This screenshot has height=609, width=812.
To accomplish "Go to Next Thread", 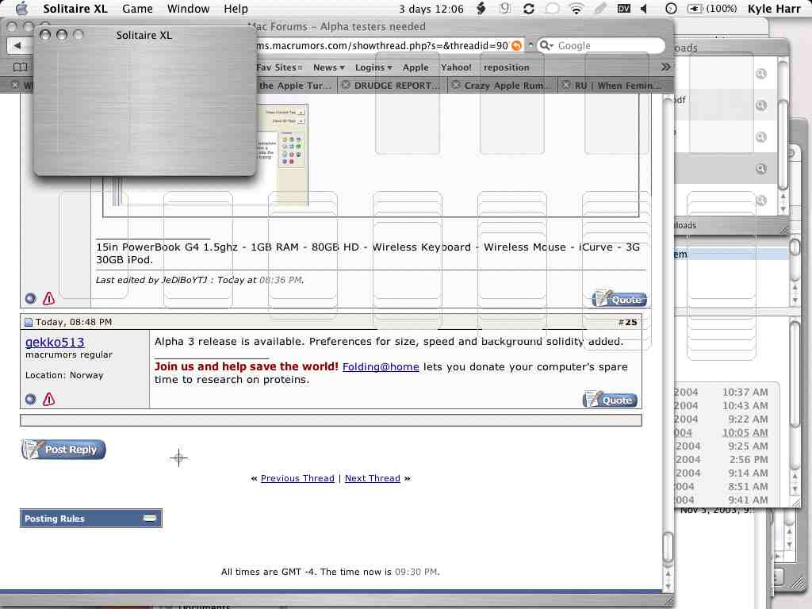I will pos(373,478).
